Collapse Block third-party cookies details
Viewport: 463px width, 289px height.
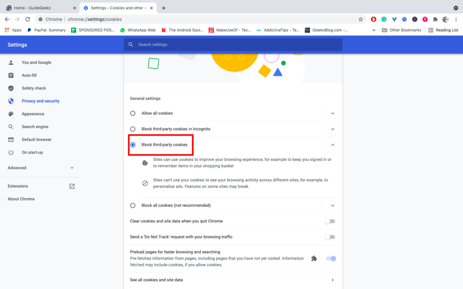click(332, 145)
